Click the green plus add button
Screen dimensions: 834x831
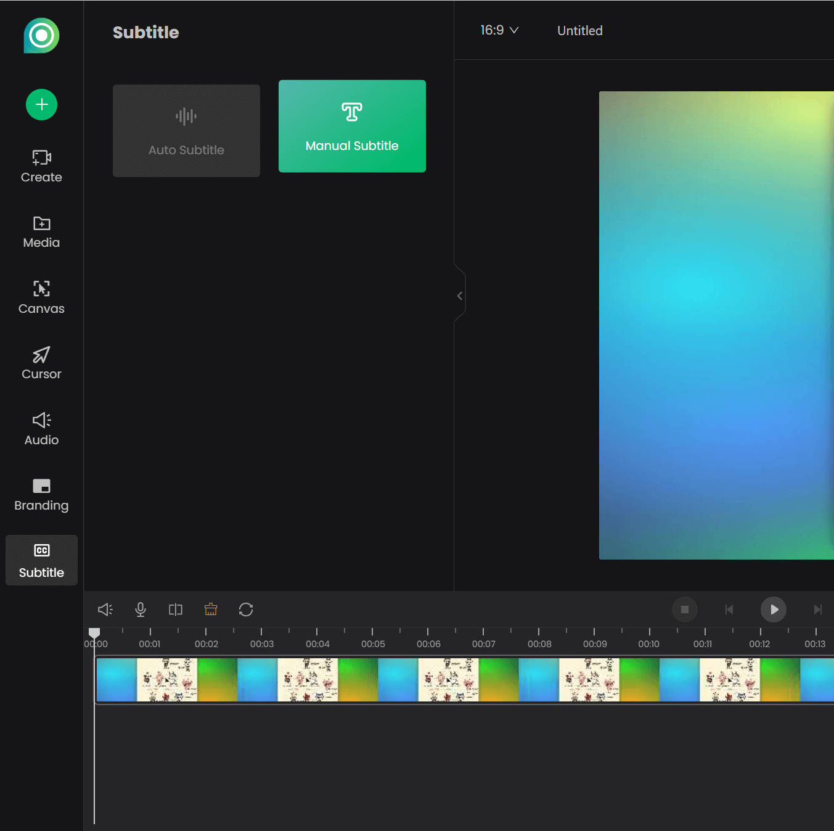[x=41, y=104]
